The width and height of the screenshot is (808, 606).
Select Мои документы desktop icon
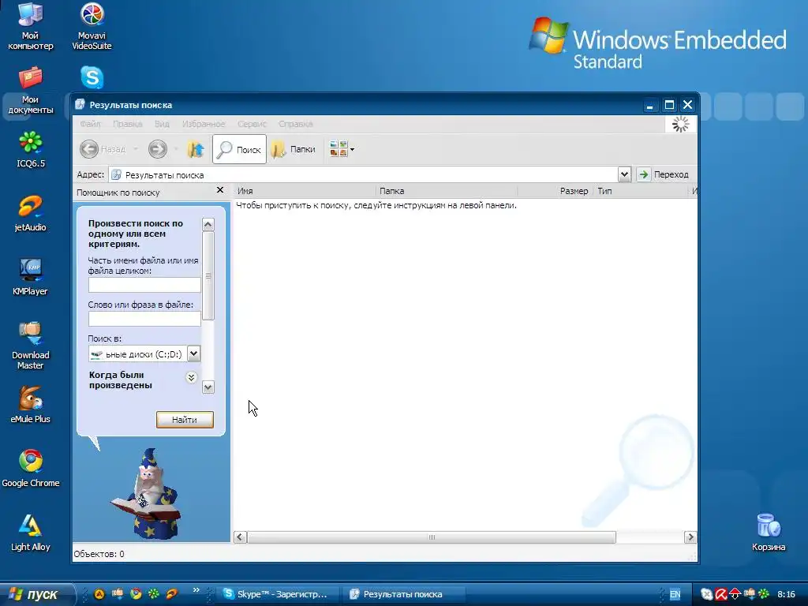pyautogui.click(x=31, y=91)
